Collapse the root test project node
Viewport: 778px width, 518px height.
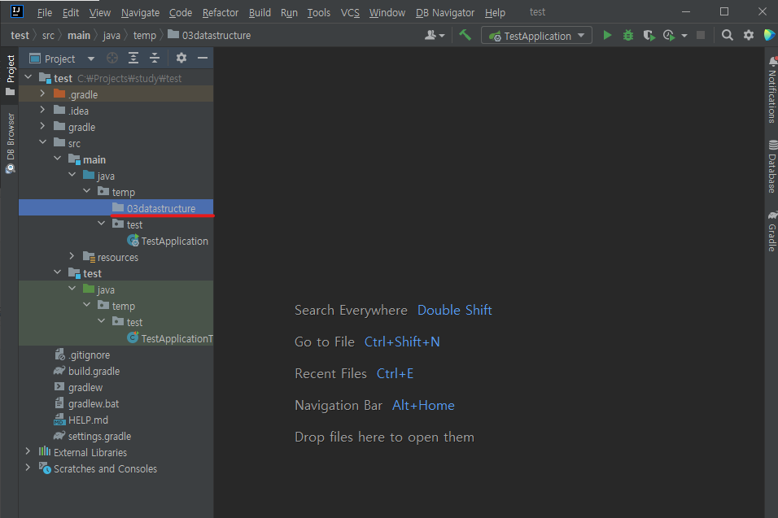(28, 77)
